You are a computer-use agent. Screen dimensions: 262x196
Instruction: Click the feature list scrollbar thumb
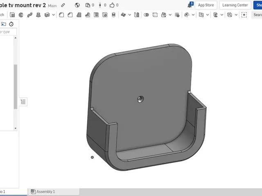(x=16, y=87)
